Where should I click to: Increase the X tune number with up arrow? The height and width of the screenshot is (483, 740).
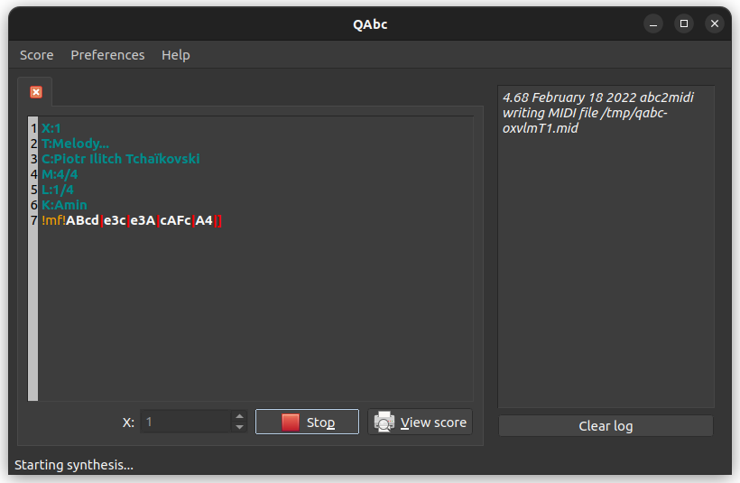[x=239, y=416]
